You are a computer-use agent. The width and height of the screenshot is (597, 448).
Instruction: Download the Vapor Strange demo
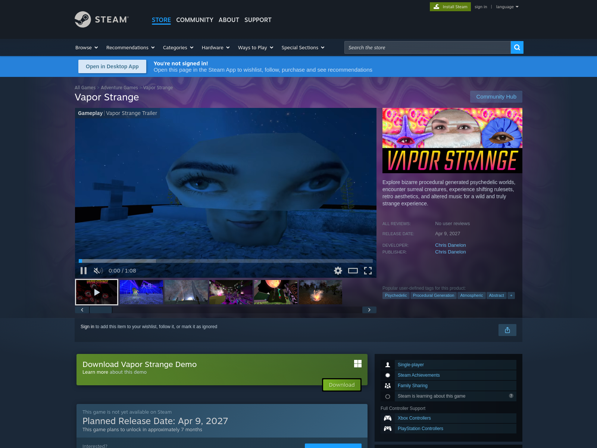coord(342,385)
